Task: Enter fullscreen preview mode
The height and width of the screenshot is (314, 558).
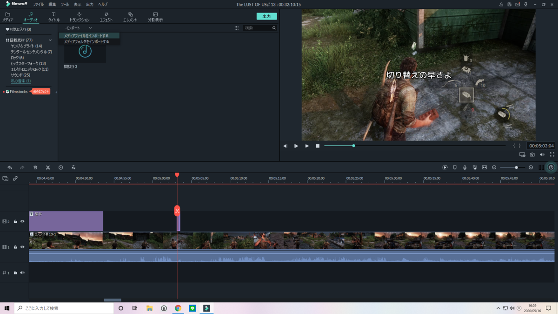Action: 552,154
